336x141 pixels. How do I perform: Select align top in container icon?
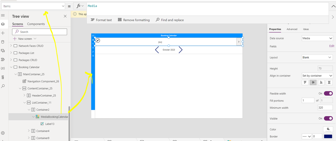[305, 82]
